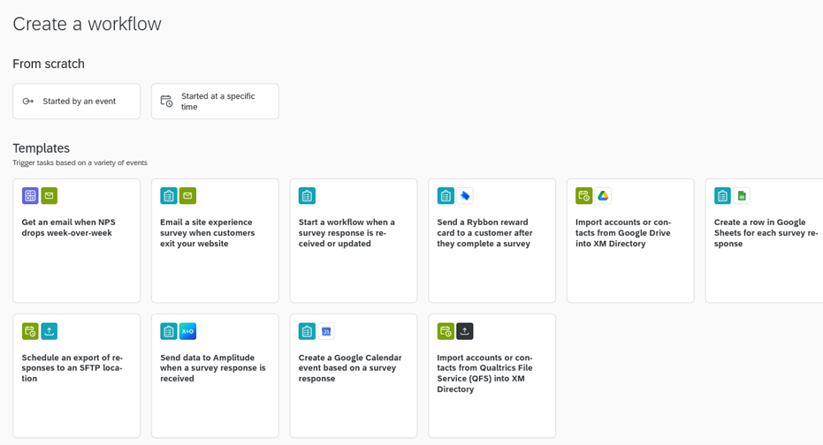
Task: Pick the survey response received or updated template
Action: (x=354, y=241)
